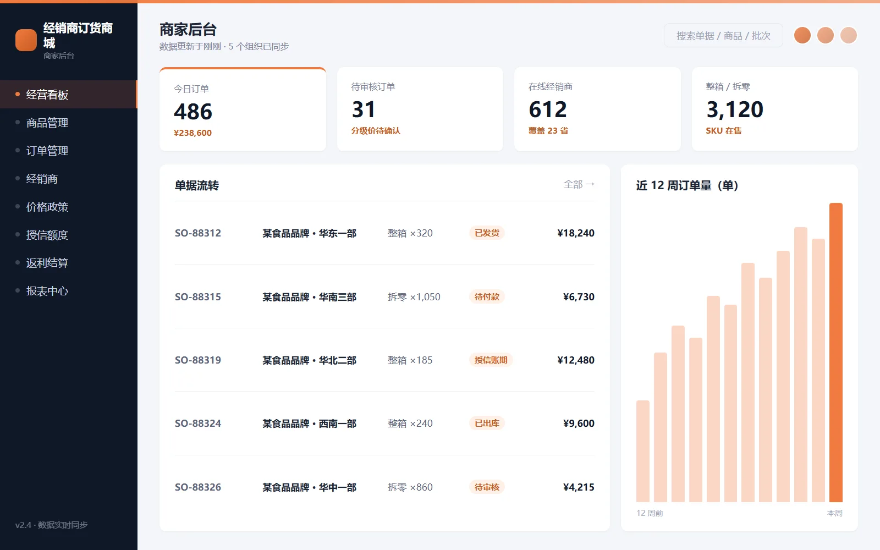Click order number SO-88324

coord(198,424)
